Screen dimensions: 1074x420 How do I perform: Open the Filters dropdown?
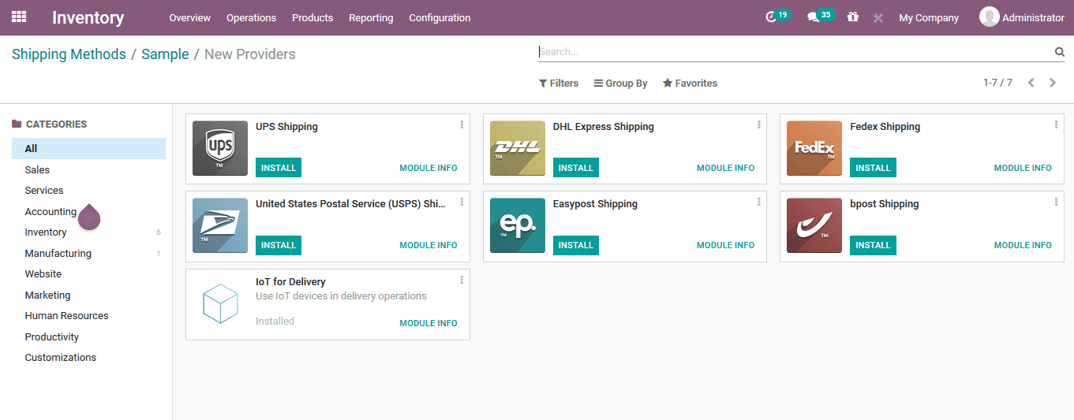(x=559, y=83)
